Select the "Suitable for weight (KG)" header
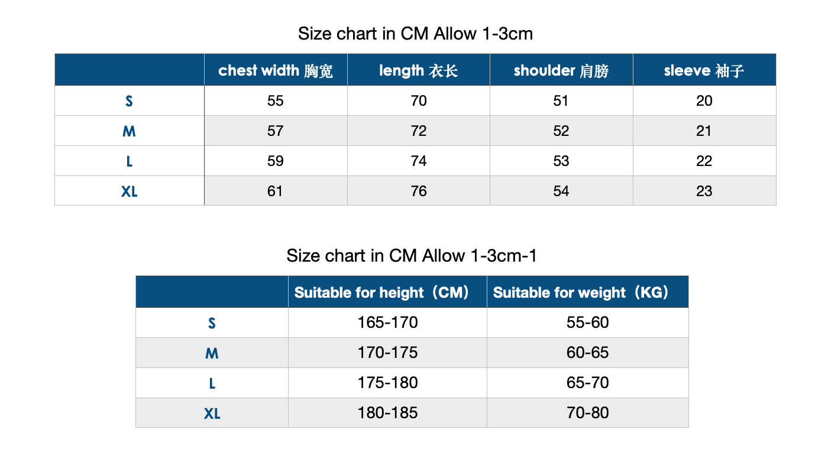The height and width of the screenshot is (469, 828). (x=587, y=292)
